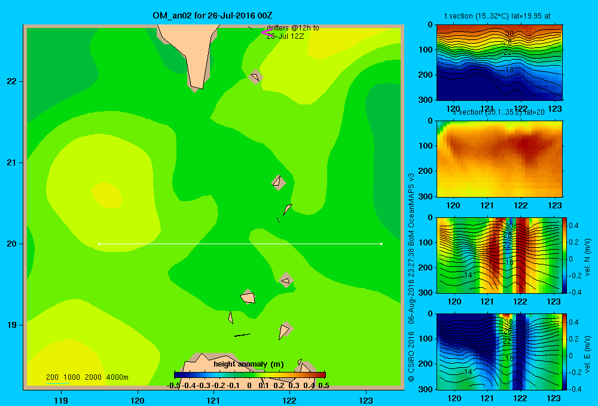Screen dimensions: 598x406
Task: Click the 14 contour label in vel. N plot
Action: 468,275
